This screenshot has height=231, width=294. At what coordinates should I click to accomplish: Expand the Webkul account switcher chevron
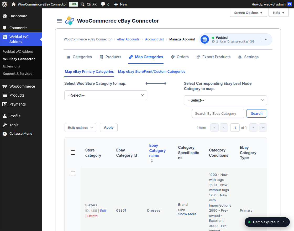point(266,39)
